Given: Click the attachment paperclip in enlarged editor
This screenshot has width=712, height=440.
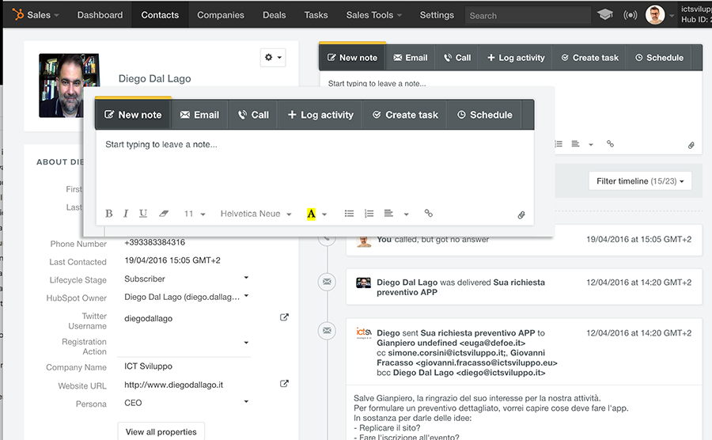Looking at the screenshot, I should coord(521,214).
